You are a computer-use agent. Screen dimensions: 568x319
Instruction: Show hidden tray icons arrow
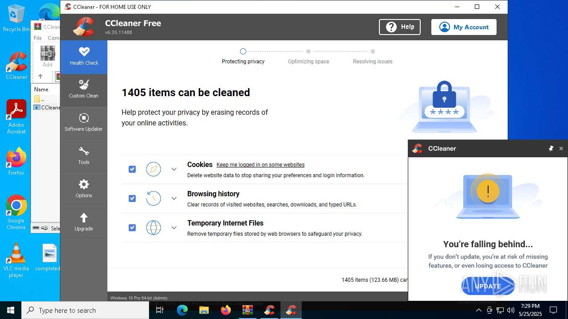pyautogui.click(x=479, y=310)
